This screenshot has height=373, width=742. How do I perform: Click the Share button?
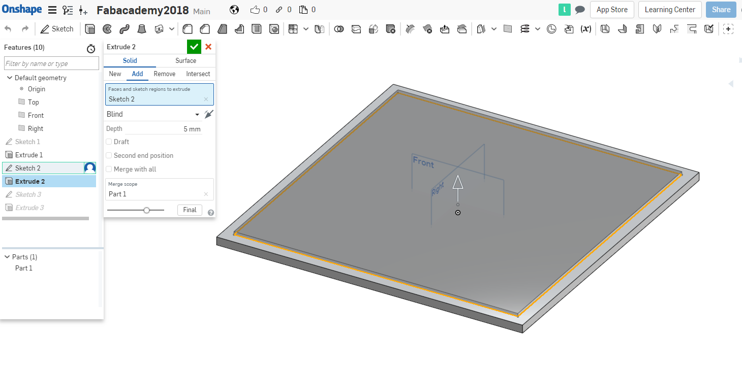(x=721, y=10)
